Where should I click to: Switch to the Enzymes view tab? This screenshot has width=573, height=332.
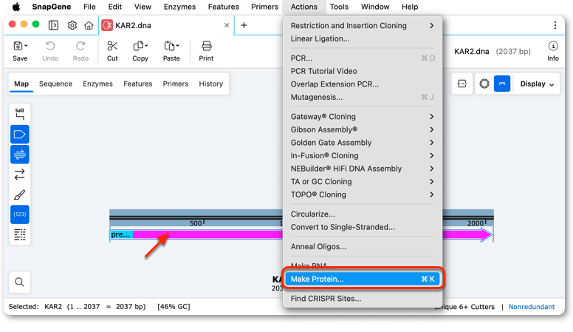(97, 84)
